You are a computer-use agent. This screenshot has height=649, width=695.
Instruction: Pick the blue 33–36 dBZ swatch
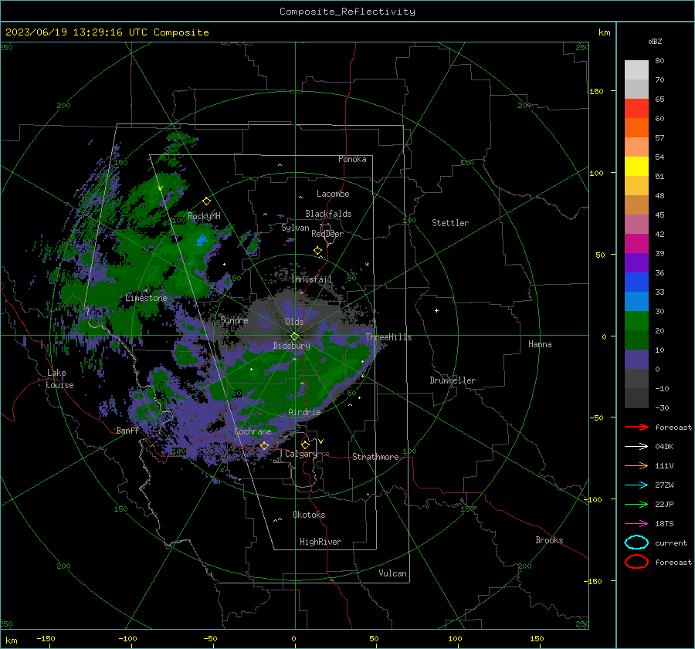(636, 282)
